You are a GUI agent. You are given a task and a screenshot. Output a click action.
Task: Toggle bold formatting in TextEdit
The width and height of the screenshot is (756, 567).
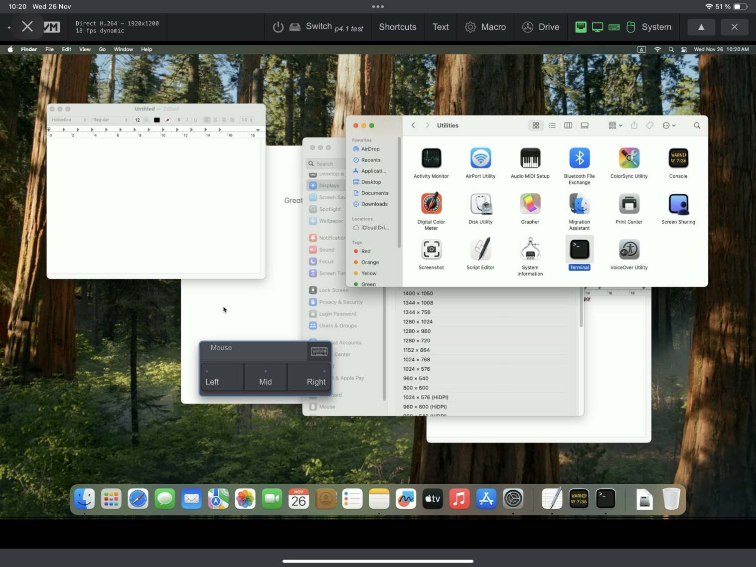[x=179, y=120]
